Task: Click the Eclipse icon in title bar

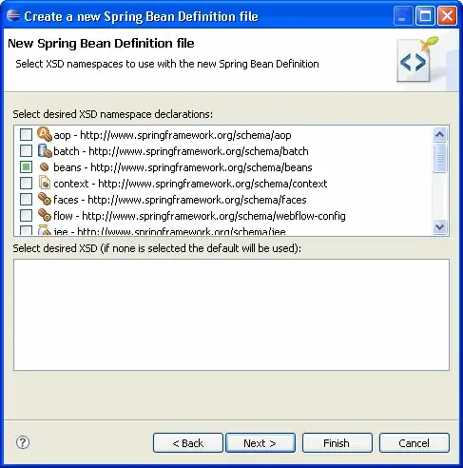Action: (13, 15)
